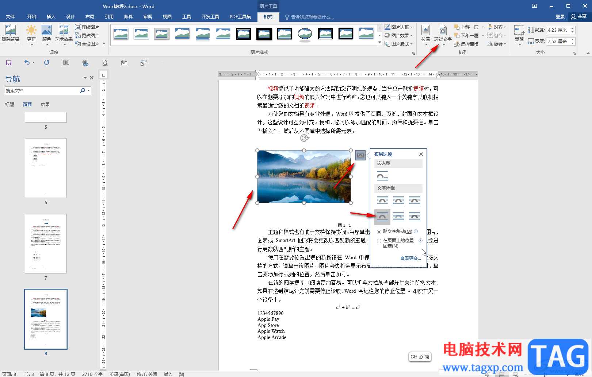Select the tight text wrapping icon
This screenshot has height=377, width=592.
coord(398,201)
